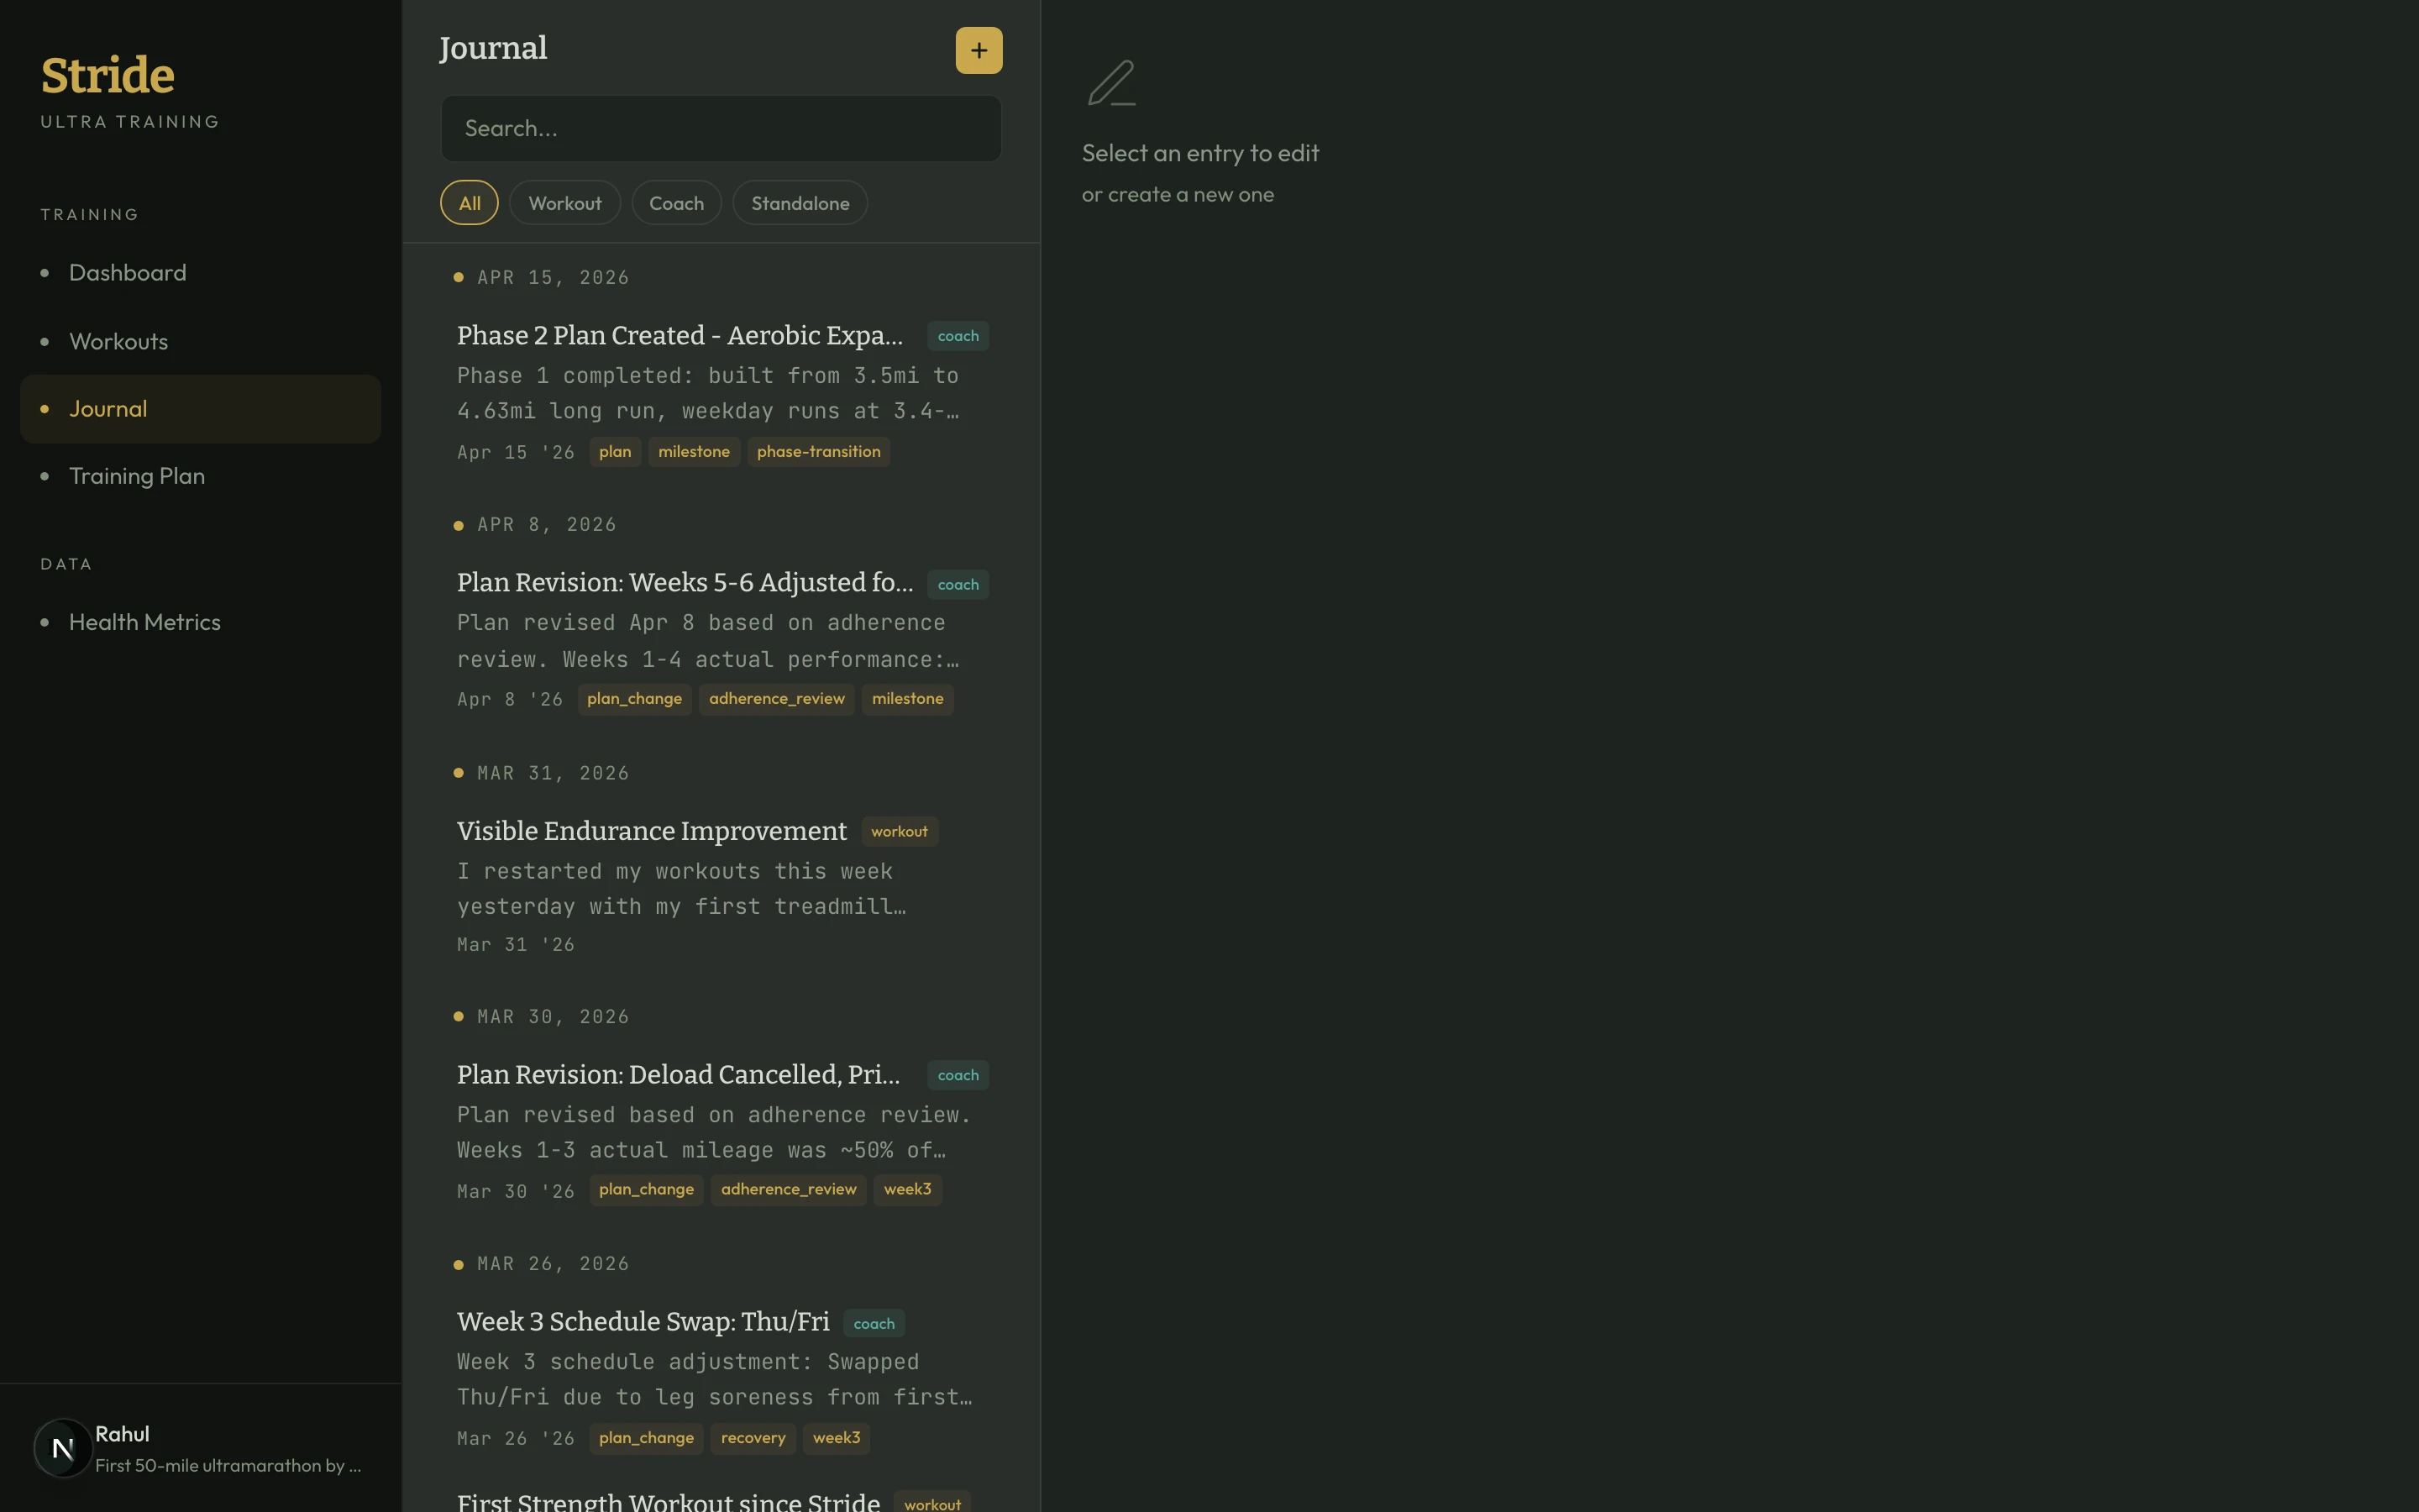Click adherence_review tag on Apr 8 entry

(777, 699)
